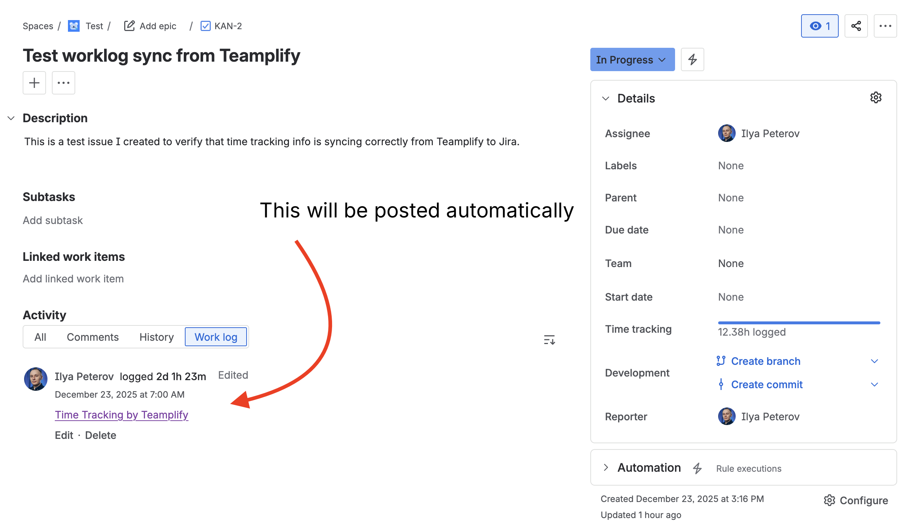The image size is (903, 529).
Task: Click the share icon
Action: click(x=856, y=26)
